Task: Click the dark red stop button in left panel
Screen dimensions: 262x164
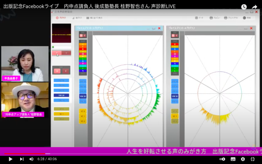Action: 66,53
